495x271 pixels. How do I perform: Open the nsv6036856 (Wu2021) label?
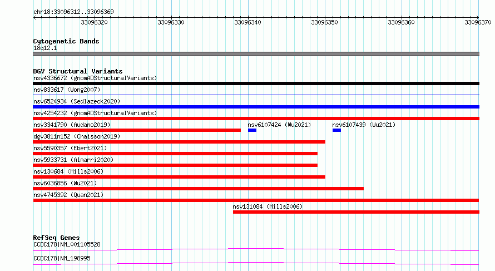(x=65, y=183)
